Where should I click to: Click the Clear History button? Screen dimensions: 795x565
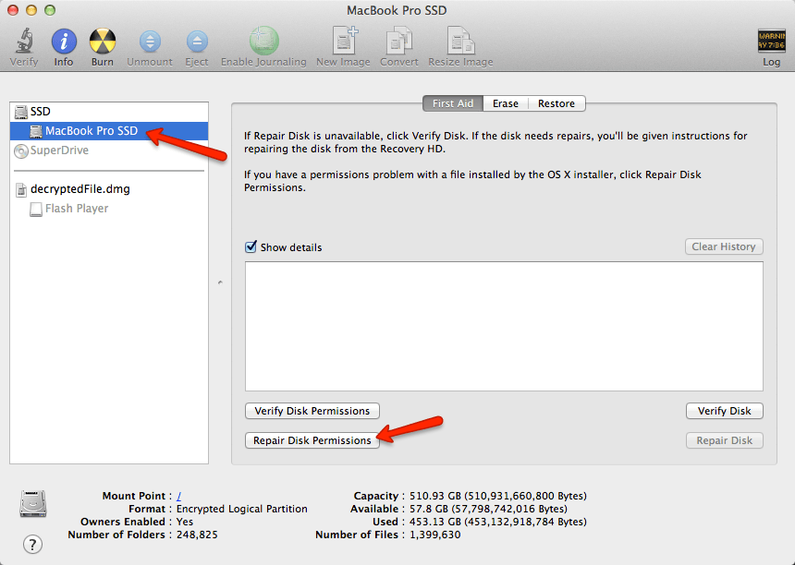pos(724,246)
